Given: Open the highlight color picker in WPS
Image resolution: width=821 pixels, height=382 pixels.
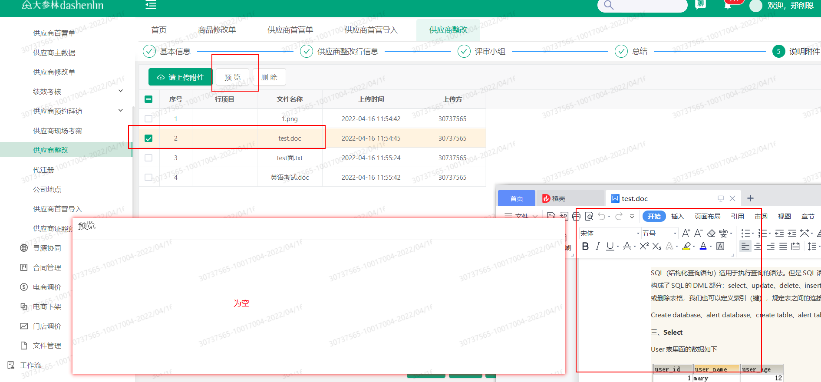Looking at the screenshot, I should [693, 247].
